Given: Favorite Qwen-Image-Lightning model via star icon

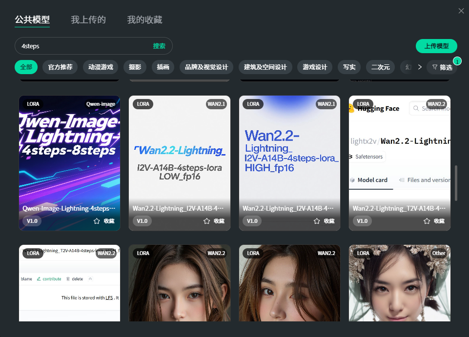Looking at the screenshot, I should click(x=97, y=221).
